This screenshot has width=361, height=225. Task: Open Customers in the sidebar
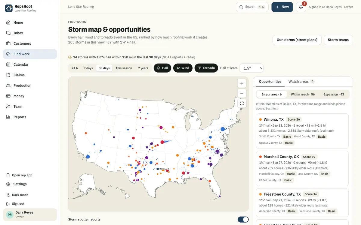click(30, 43)
